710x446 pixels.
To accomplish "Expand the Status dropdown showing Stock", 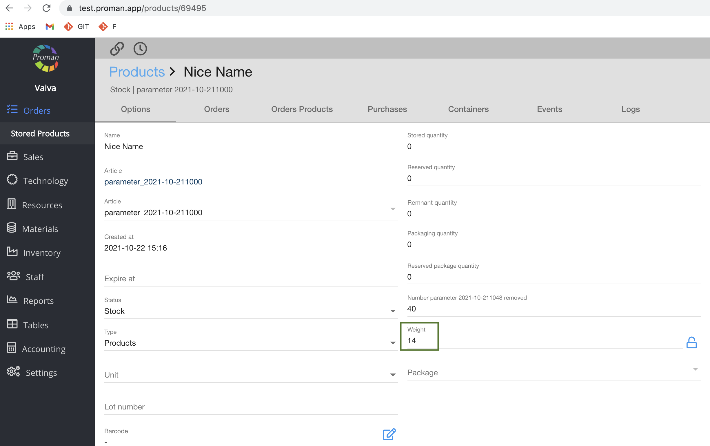I will [x=393, y=311].
